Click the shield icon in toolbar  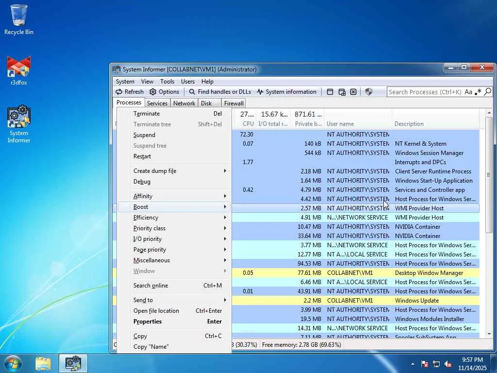[369, 92]
